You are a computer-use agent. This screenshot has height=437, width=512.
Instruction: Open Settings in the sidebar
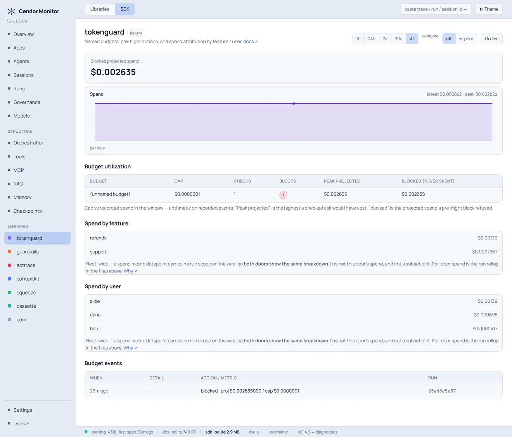click(37, 410)
